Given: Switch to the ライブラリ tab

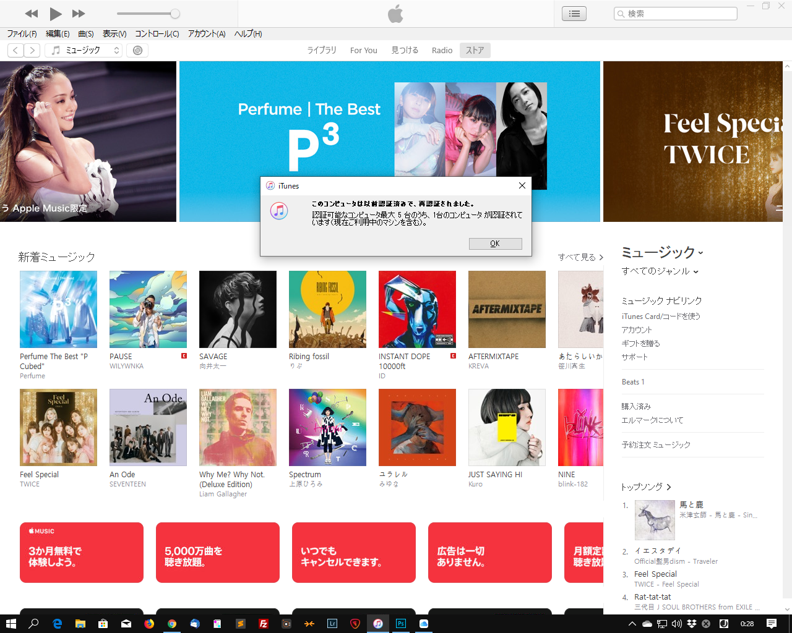Looking at the screenshot, I should (x=322, y=51).
